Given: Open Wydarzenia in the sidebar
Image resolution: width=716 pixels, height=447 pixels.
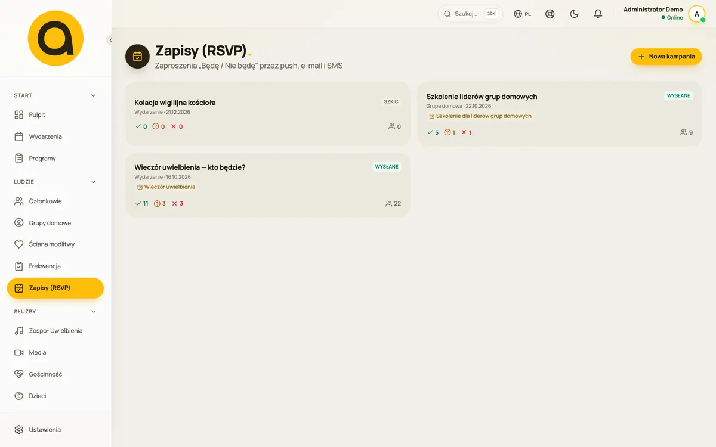Looking at the screenshot, I should pos(55,136).
